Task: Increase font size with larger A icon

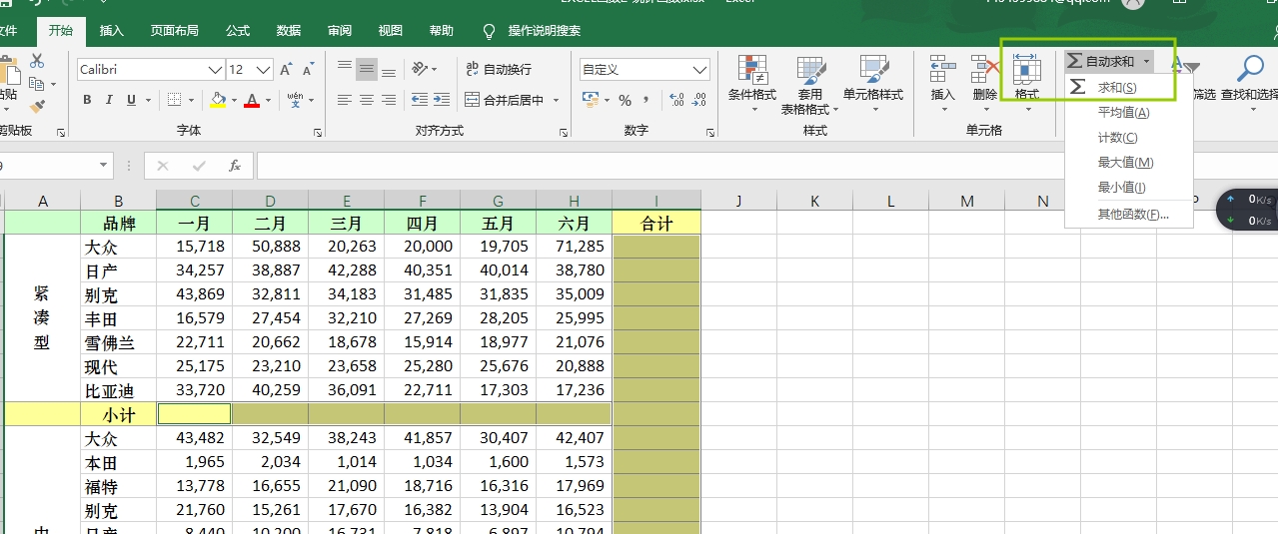Action: click(x=287, y=70)
